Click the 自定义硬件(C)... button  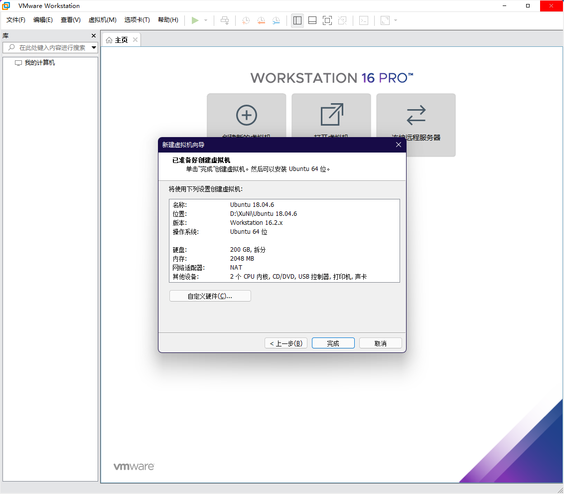210,296
